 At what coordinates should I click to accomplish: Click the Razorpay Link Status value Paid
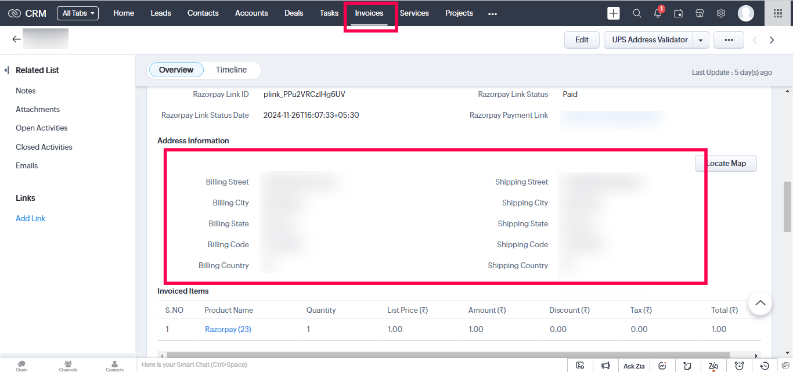coord(570,95)
